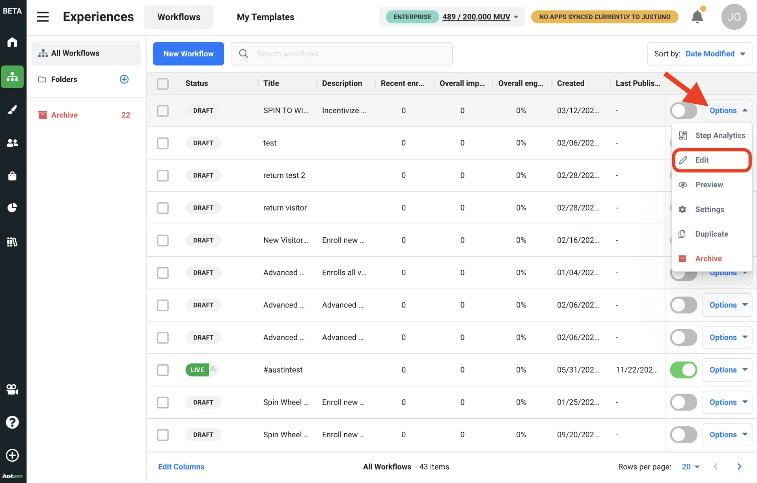Viewport: 757px width, 483px height.
Task: Click the plus circle sidebar icon
Action: (12, 455)
